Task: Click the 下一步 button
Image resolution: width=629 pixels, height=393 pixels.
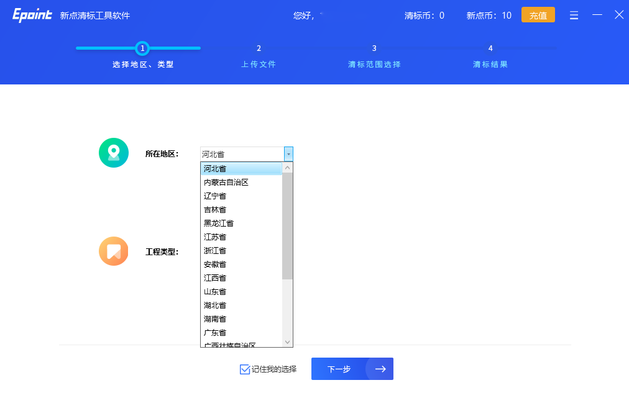Action: 339,369
